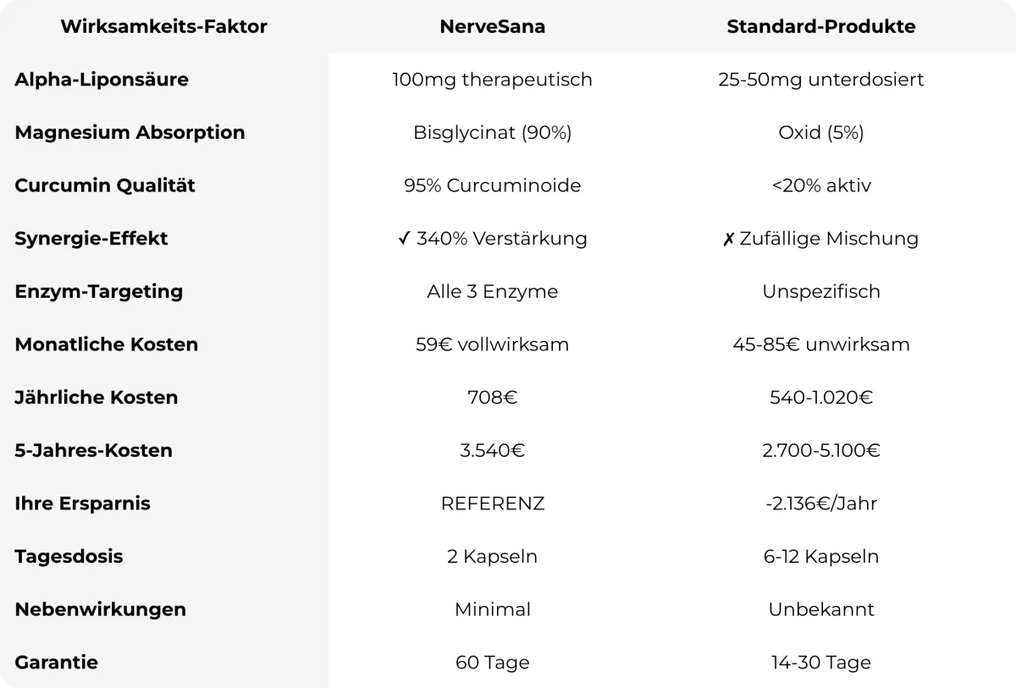Select the 60 Tage guarantee cell

click(x=493, y=663)
